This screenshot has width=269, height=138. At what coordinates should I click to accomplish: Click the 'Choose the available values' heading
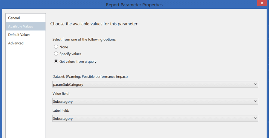click(94, 24)
